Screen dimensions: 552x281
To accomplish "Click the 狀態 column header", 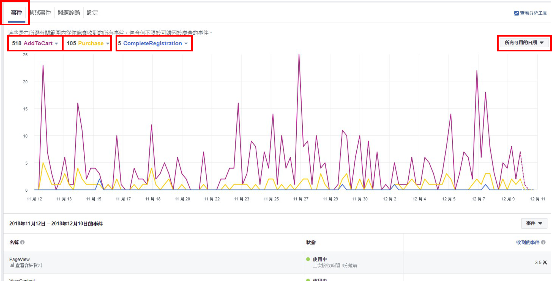I will point(311,243).
